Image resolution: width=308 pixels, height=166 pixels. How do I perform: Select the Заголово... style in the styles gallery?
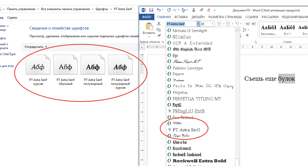click(x=268, y=30)
